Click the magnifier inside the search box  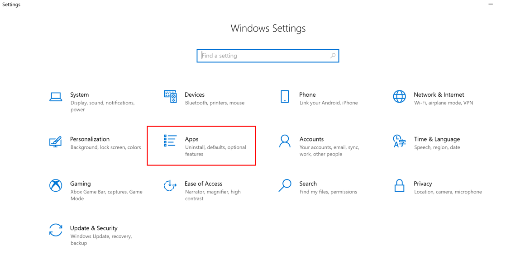pos(333,56)
